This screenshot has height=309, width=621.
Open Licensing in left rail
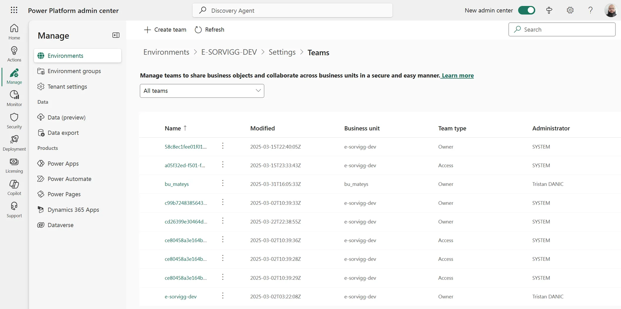click(14, 166)
